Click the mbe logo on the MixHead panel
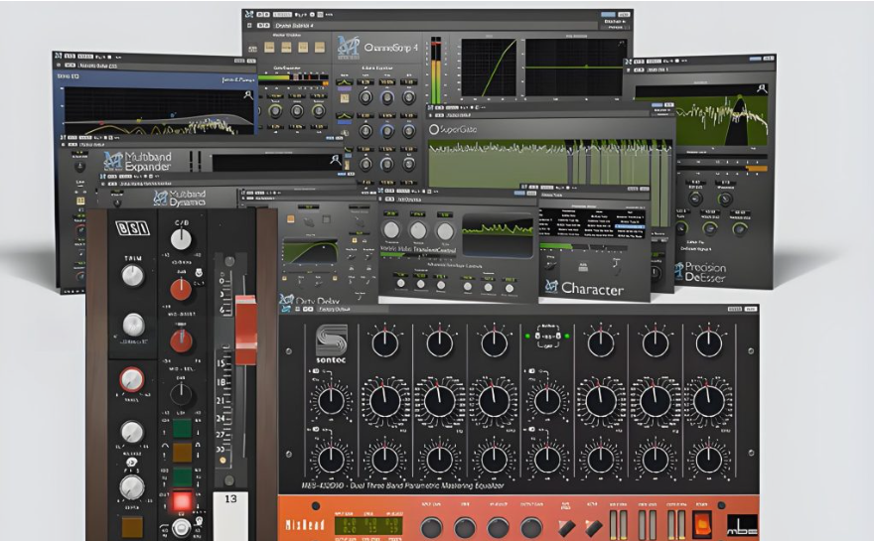This screenshot has width=874, height=541. pyautogui.click(x=743, y=525)
